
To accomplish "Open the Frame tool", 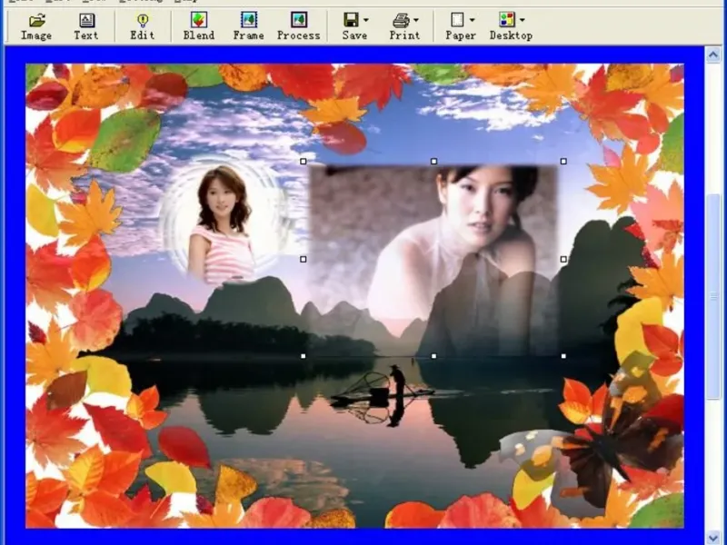I will pyautogui.click(x=248, y=26).
